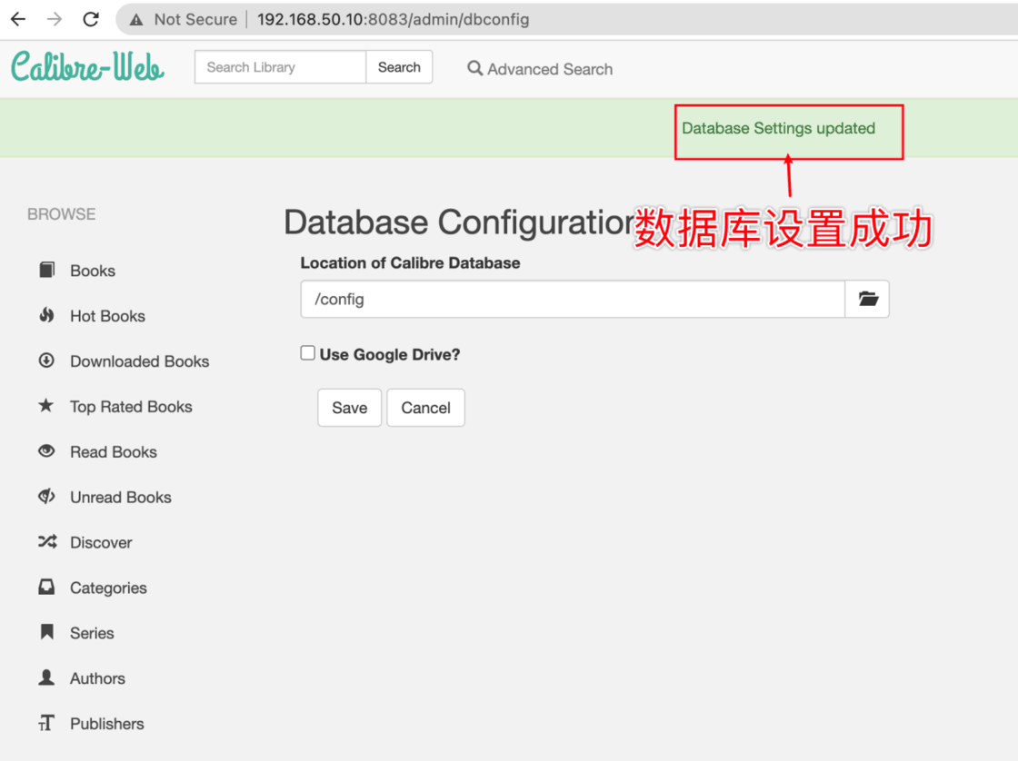Click the Discover shuffle icon
The width and height of the screenshot is (1018, 761).
[x=47, y=542]
